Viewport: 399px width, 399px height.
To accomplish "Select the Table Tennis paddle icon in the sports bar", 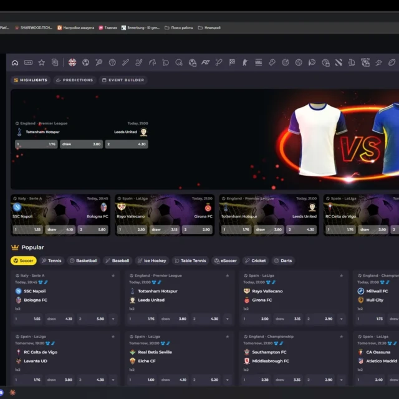I will point(165,62).
